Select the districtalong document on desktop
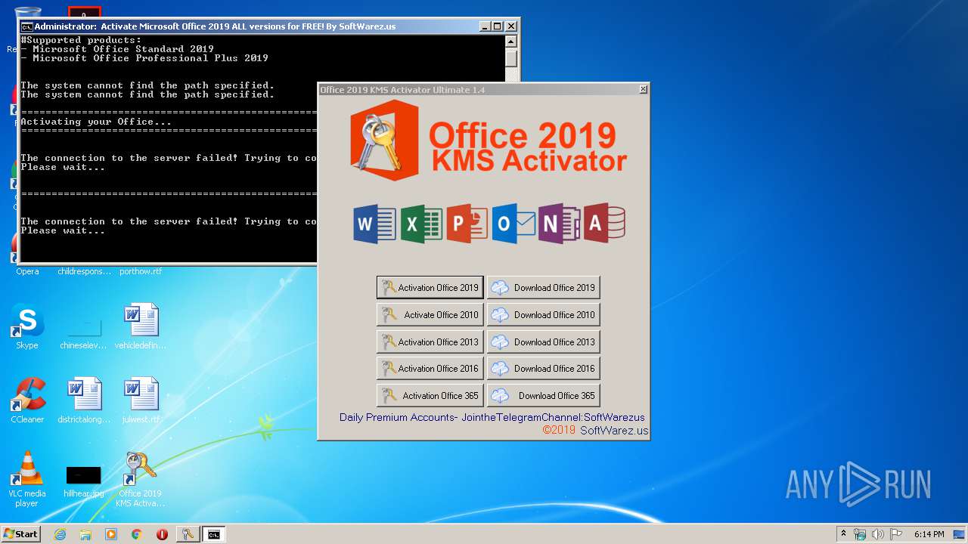968x544 pixels. [84, 400]
